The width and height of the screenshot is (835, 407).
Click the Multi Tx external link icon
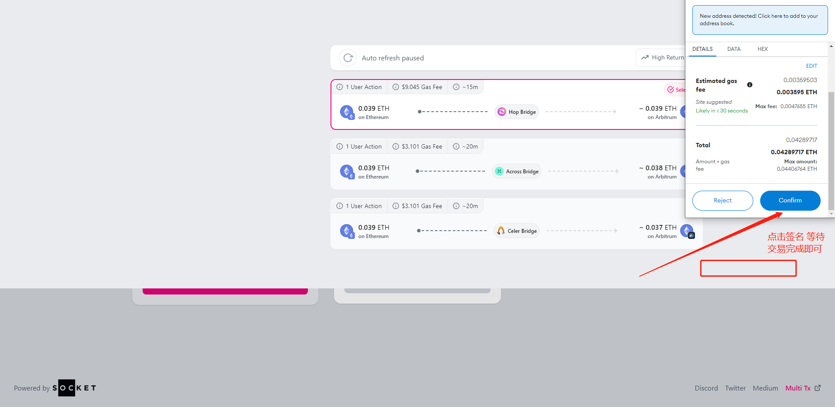[x=818, y=388]
